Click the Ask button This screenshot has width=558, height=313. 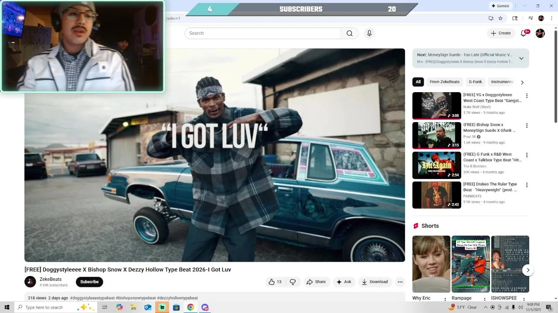344,282
